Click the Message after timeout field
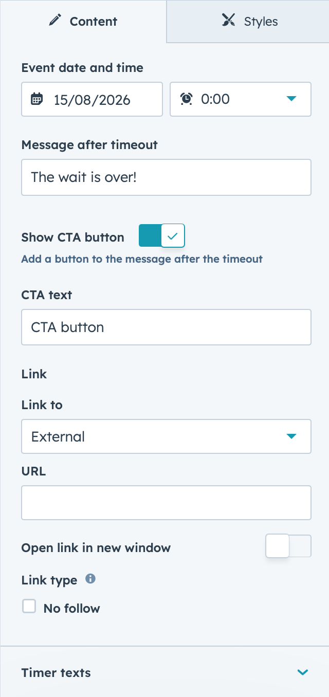This screenshot has height=697, width=329. [166, 177]
